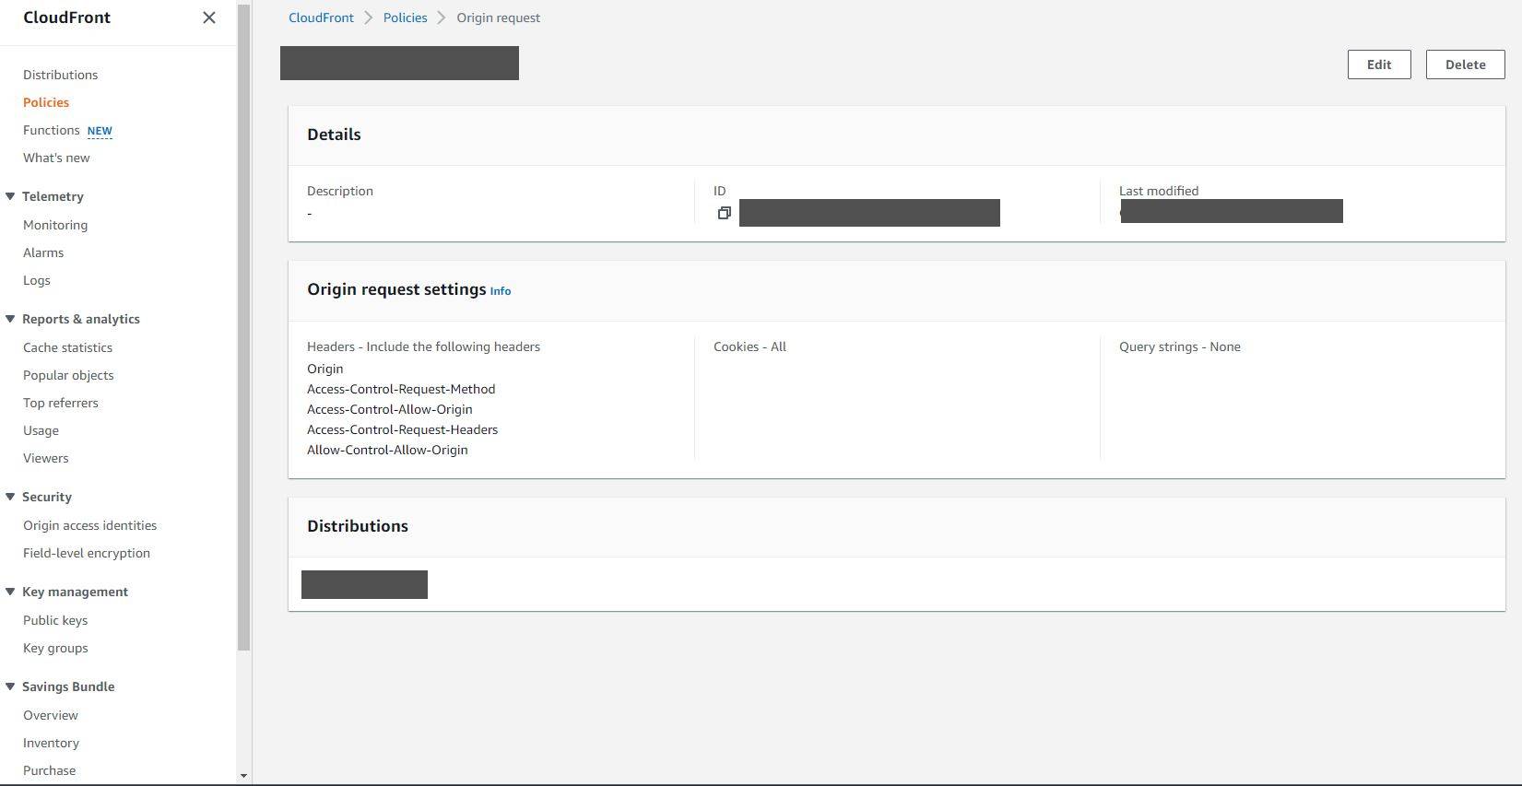Click the Last modified label
This screenshot has height=786, width=1522.
(x=1159, y=191)
